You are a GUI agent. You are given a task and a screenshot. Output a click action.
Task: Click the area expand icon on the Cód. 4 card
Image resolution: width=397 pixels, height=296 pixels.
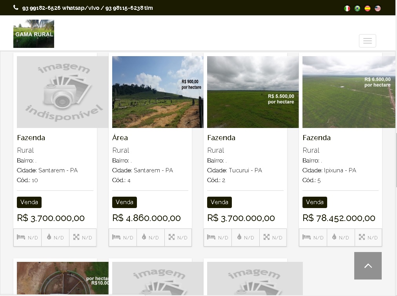172,237
